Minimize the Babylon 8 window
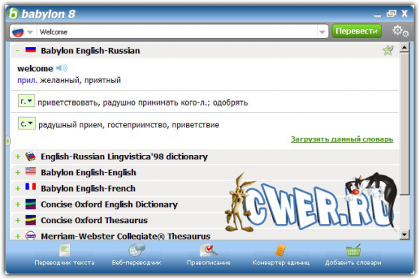Image resolution: width=420 pixels, height=280 pixels. 377,16
